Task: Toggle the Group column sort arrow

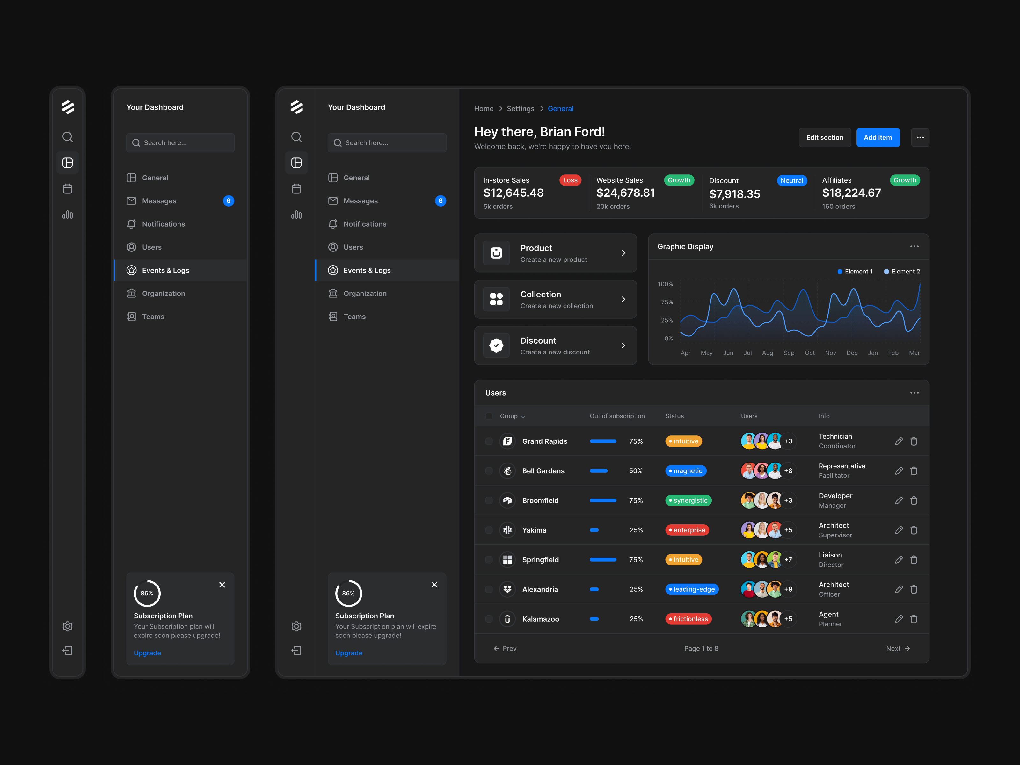Action: [x=524, y=415]
